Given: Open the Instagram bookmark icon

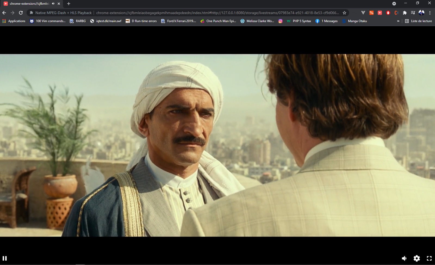Looking at the screenshot, I should [x=280, y=21].
